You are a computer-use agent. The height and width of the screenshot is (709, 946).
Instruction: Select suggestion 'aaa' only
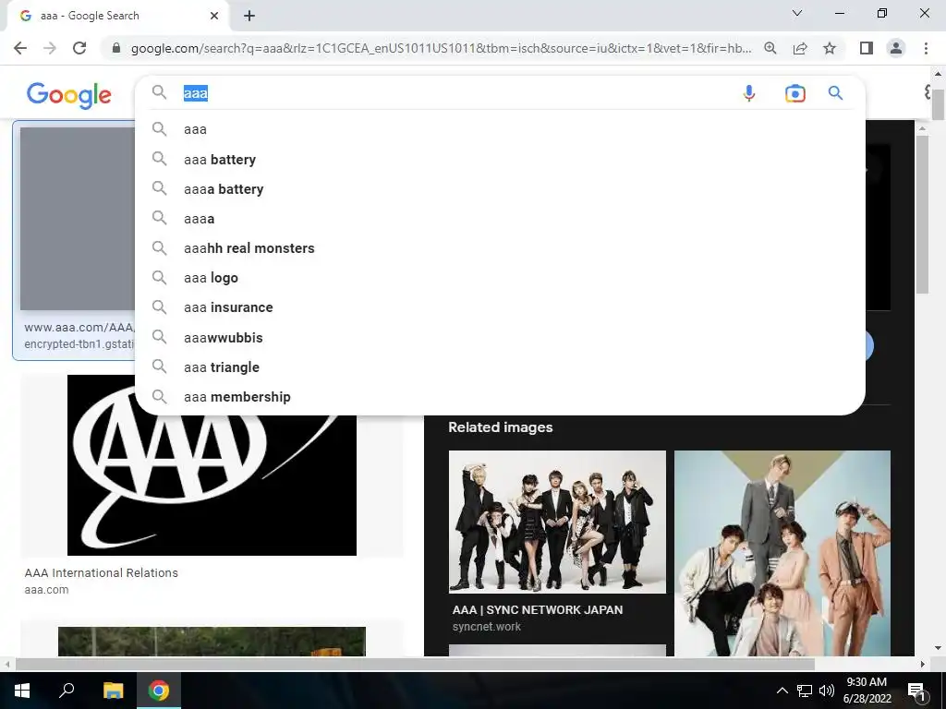[500, 129]
